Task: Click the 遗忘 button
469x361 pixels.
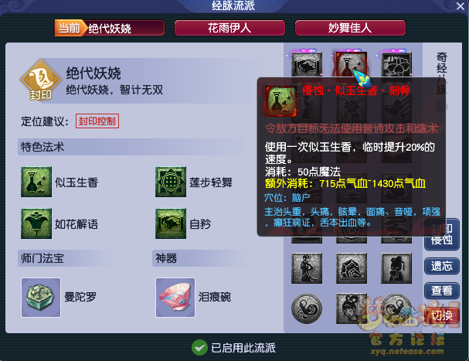Action: coord(442,266)
